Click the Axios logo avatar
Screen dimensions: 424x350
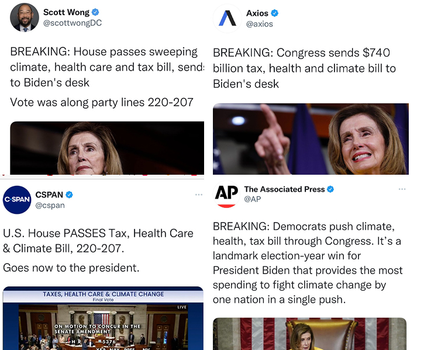[227, 18]
